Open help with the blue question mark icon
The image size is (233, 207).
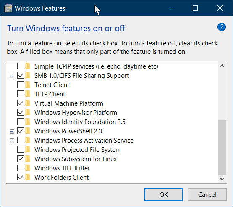222,27
